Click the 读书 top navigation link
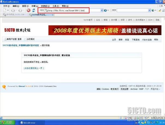The image size is (165, 125). 130,20
